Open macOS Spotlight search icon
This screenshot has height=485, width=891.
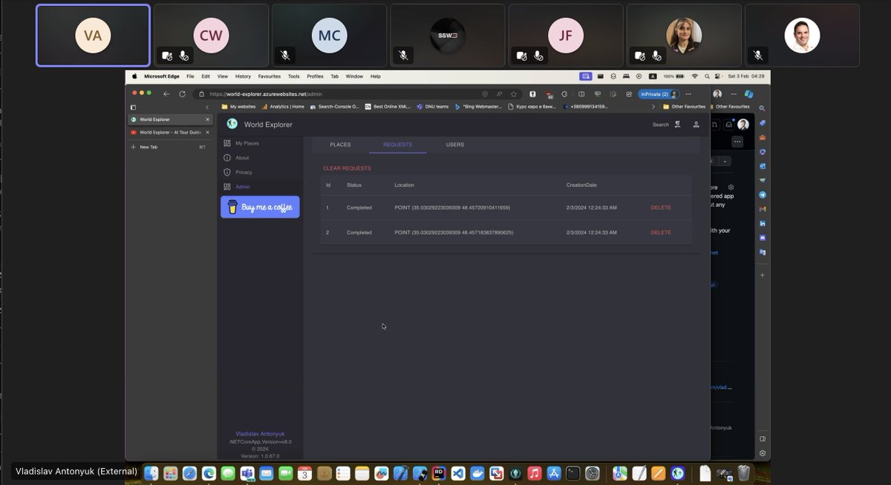[x=706, y=76]
